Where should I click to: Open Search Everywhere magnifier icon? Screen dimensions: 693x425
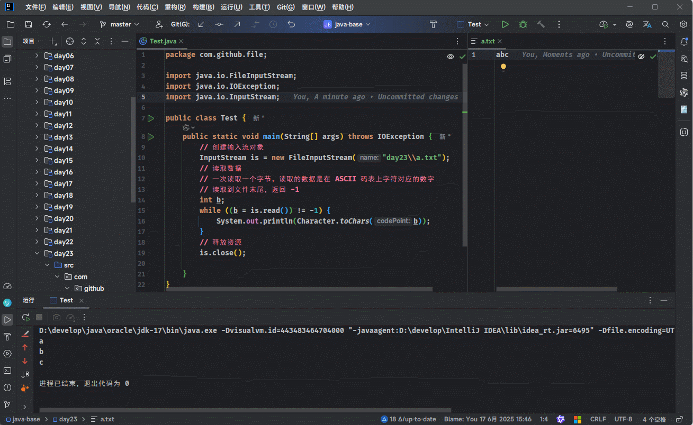(x=665, y=24)
